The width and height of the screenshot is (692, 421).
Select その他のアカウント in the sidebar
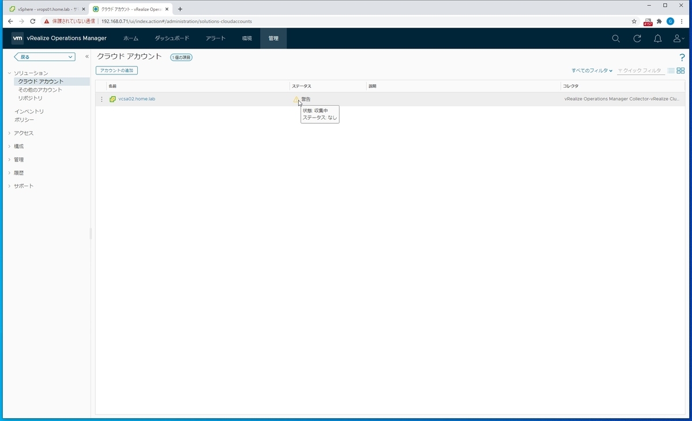click(40, 90)
